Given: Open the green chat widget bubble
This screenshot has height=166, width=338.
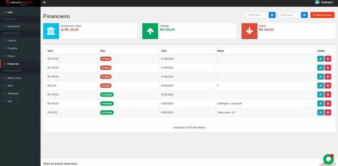Looking at the screenshot, I should pos(328,159).
